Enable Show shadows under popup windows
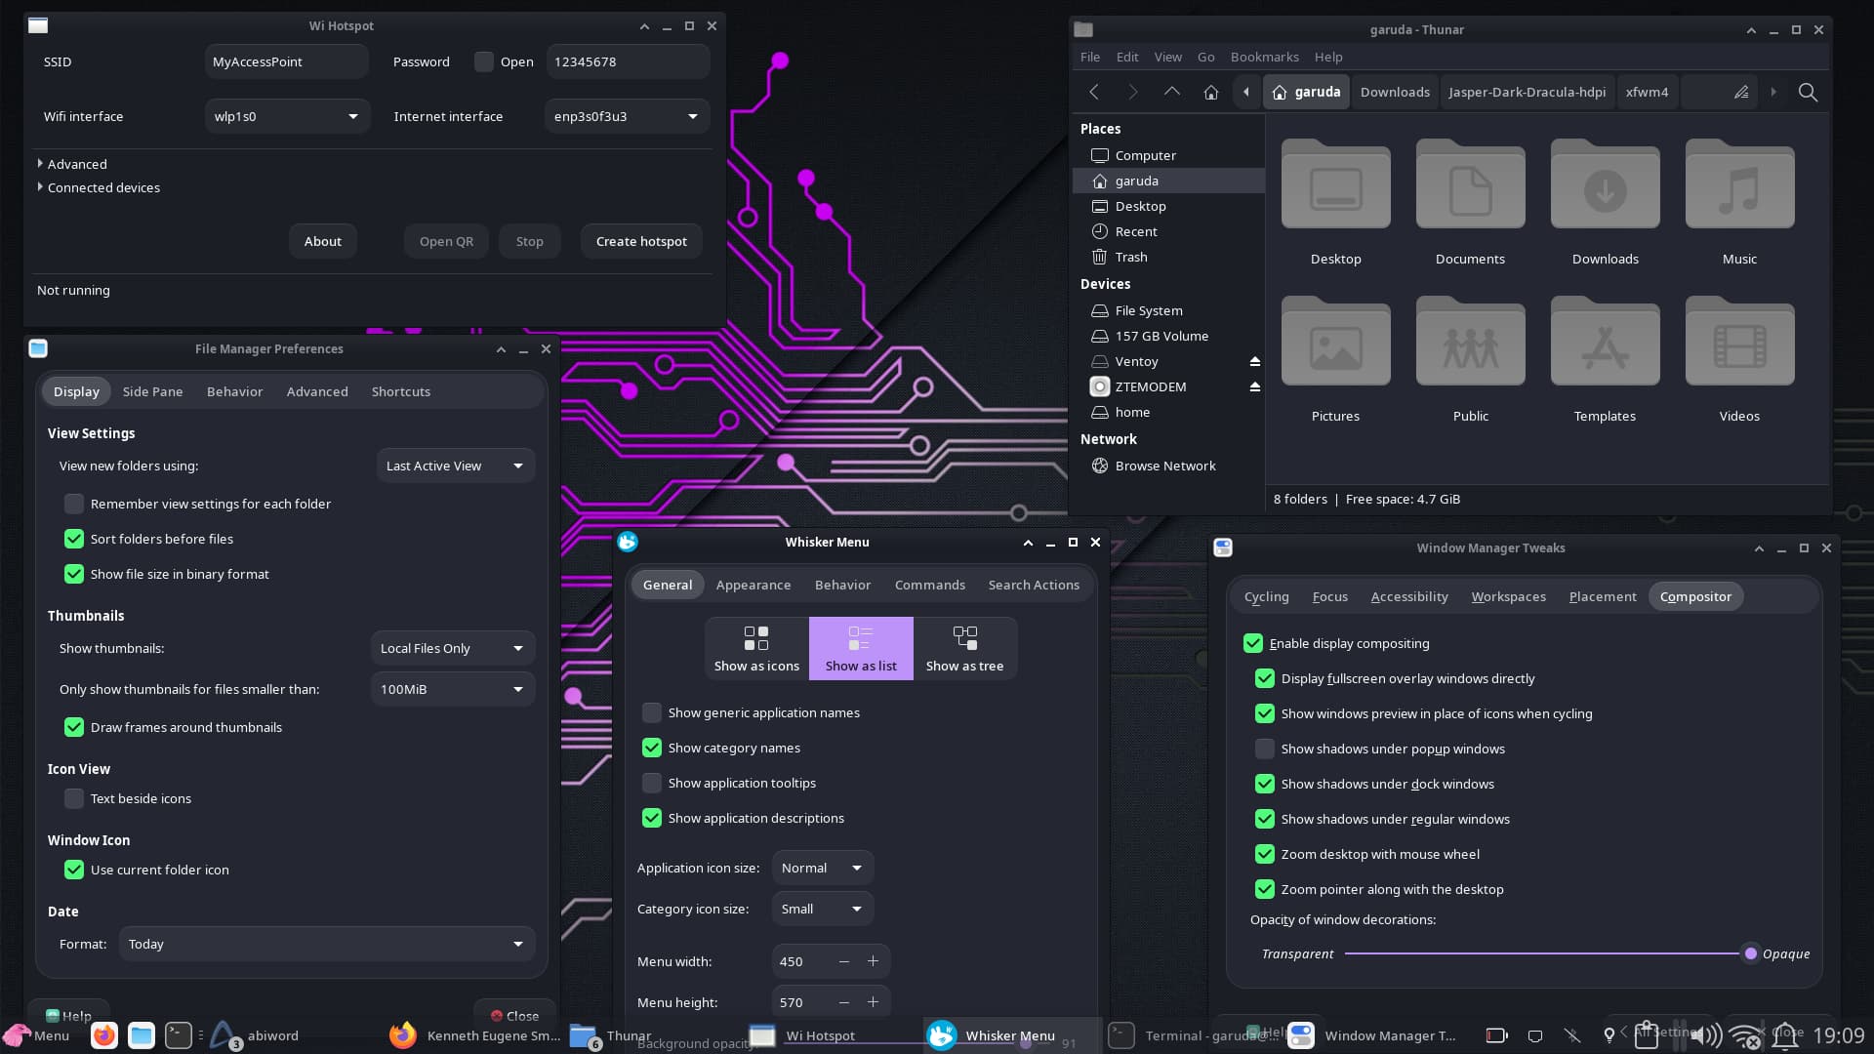 click(1265, 749)
